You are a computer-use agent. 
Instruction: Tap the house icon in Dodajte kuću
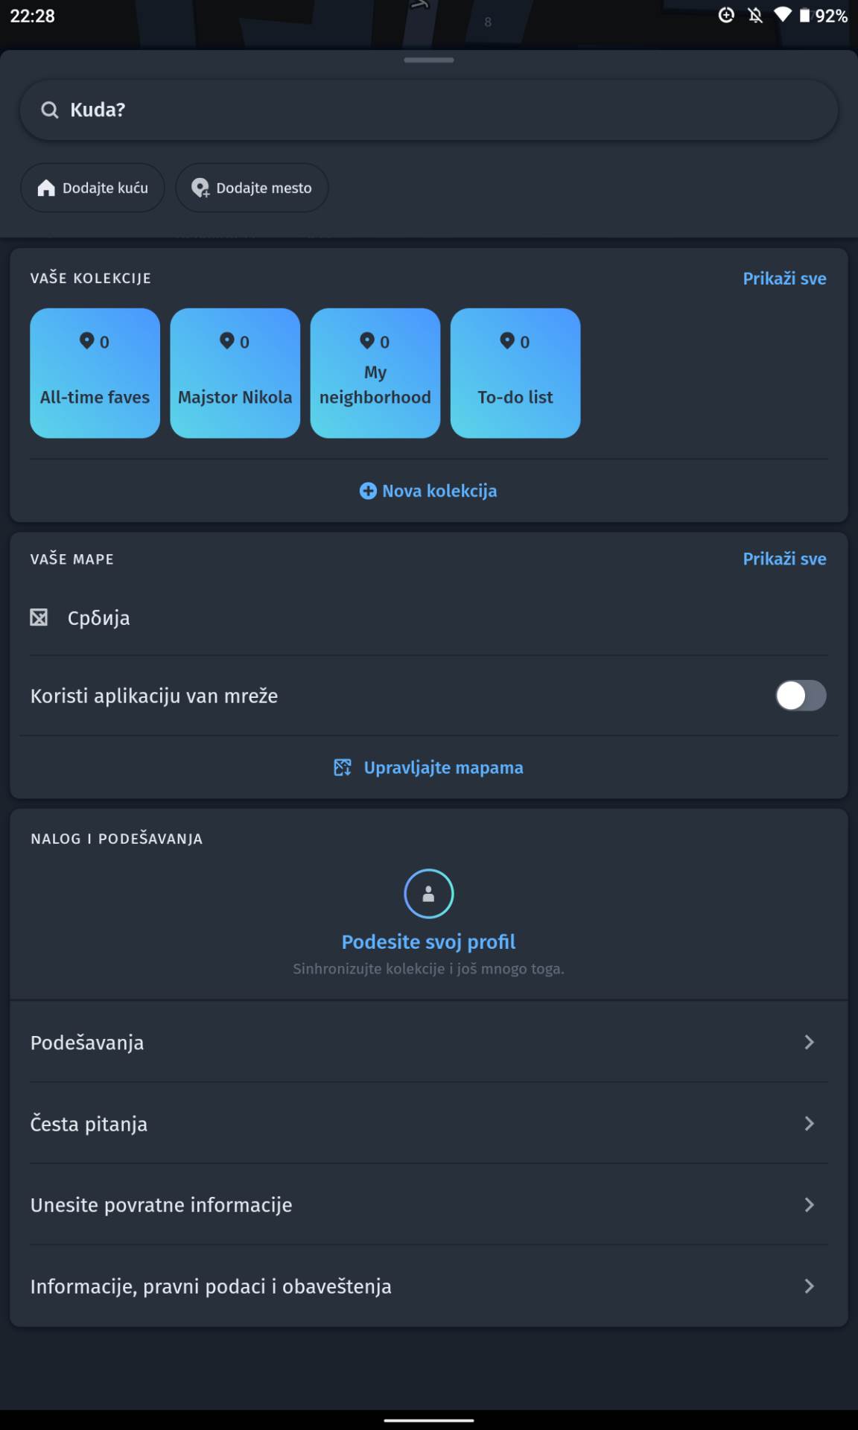pyautogui.click(x=46, y=188)
